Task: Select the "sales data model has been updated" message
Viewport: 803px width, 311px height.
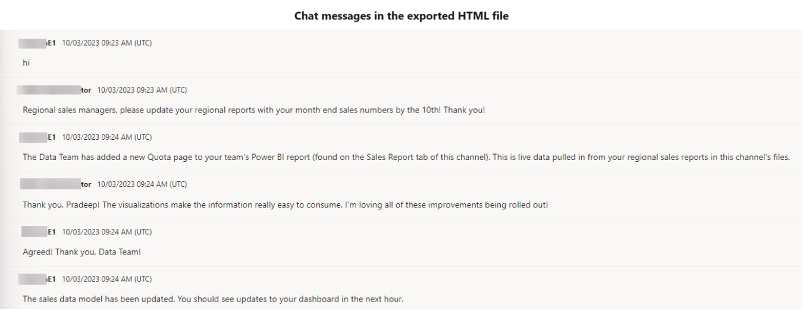Action: point(213,299)
